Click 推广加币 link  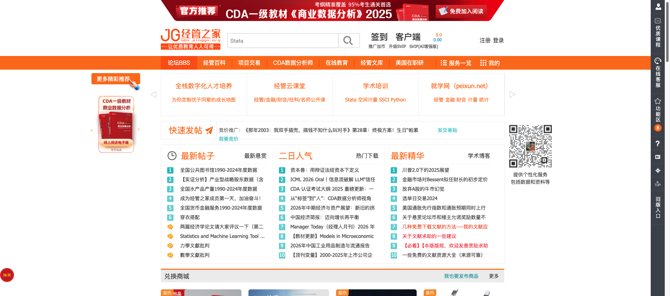(x=377, y=46)
